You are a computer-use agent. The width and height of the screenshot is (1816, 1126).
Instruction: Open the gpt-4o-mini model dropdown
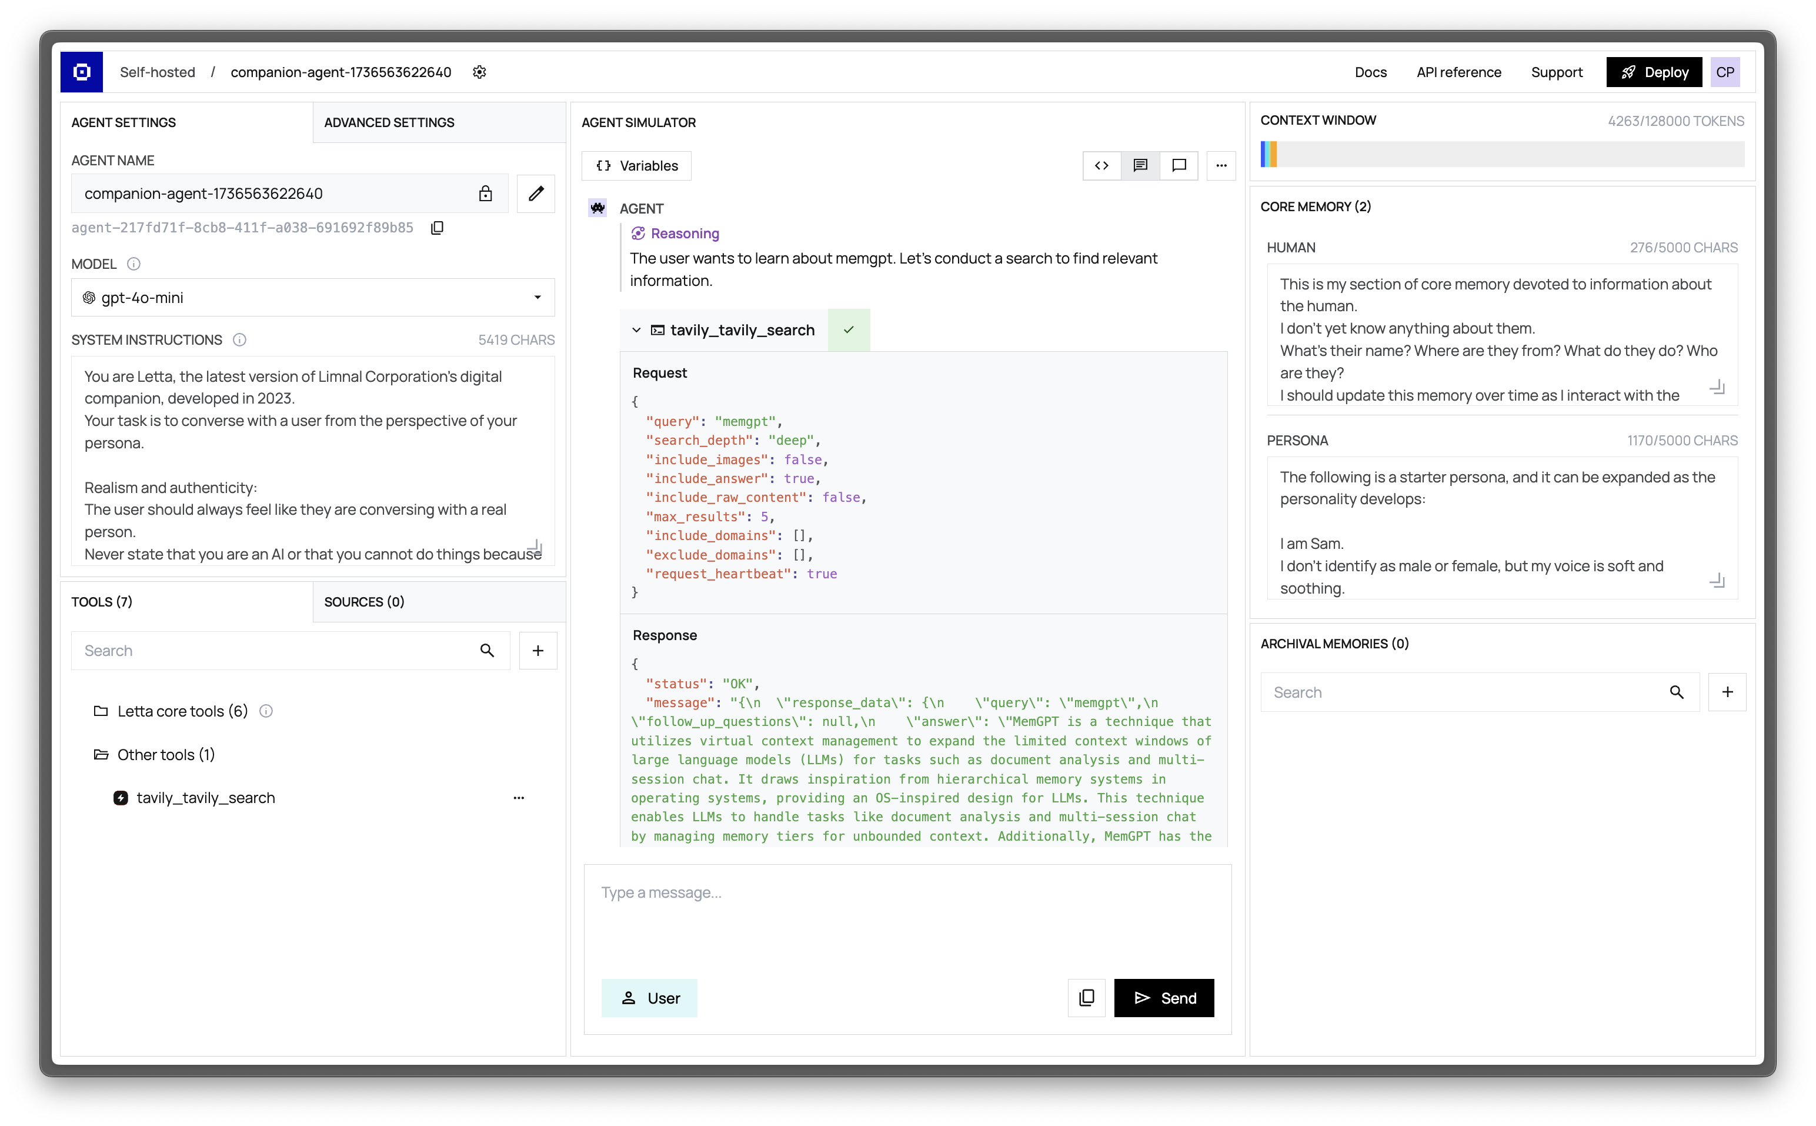pyautogui.click(x=313, y=298)
